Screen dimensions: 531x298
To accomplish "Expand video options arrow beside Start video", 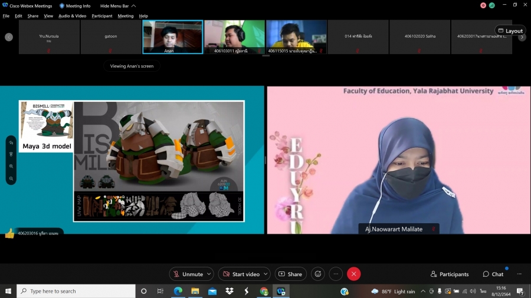I will pos(265,274).
